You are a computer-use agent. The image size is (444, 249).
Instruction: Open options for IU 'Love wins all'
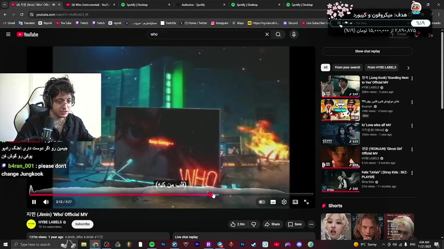coord(412,126)
